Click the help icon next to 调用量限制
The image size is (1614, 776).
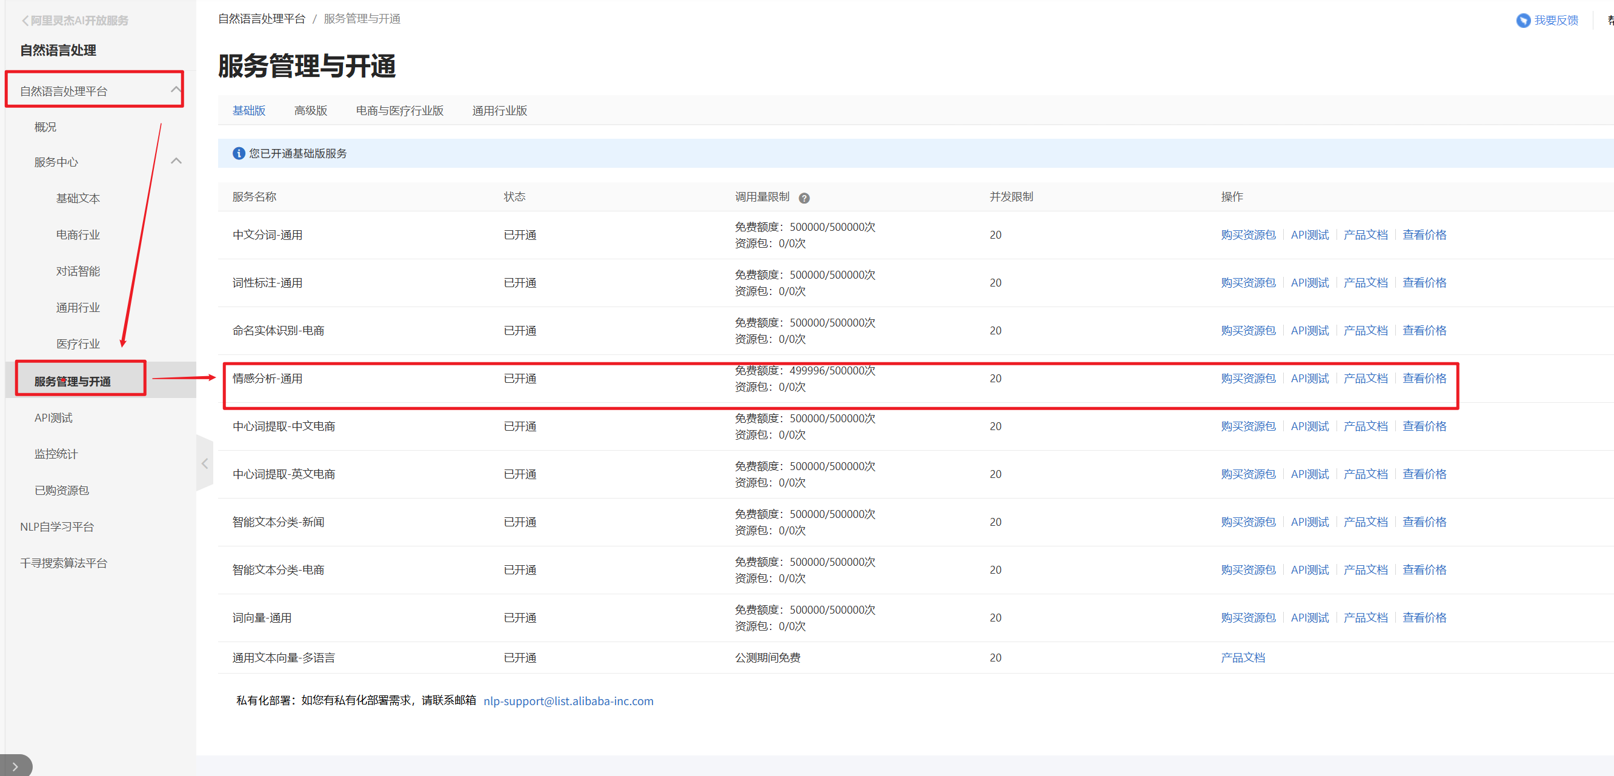click(804, 198)
